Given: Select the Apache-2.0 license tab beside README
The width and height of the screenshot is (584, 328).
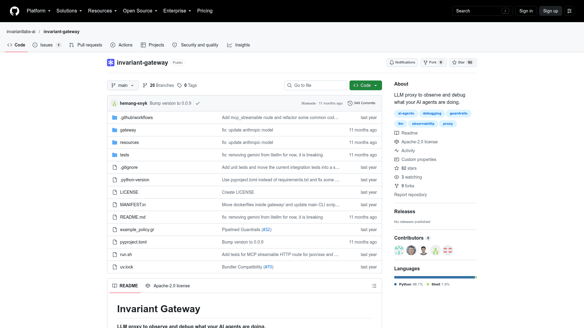Looking at the screenshot, I should (168, 286).
